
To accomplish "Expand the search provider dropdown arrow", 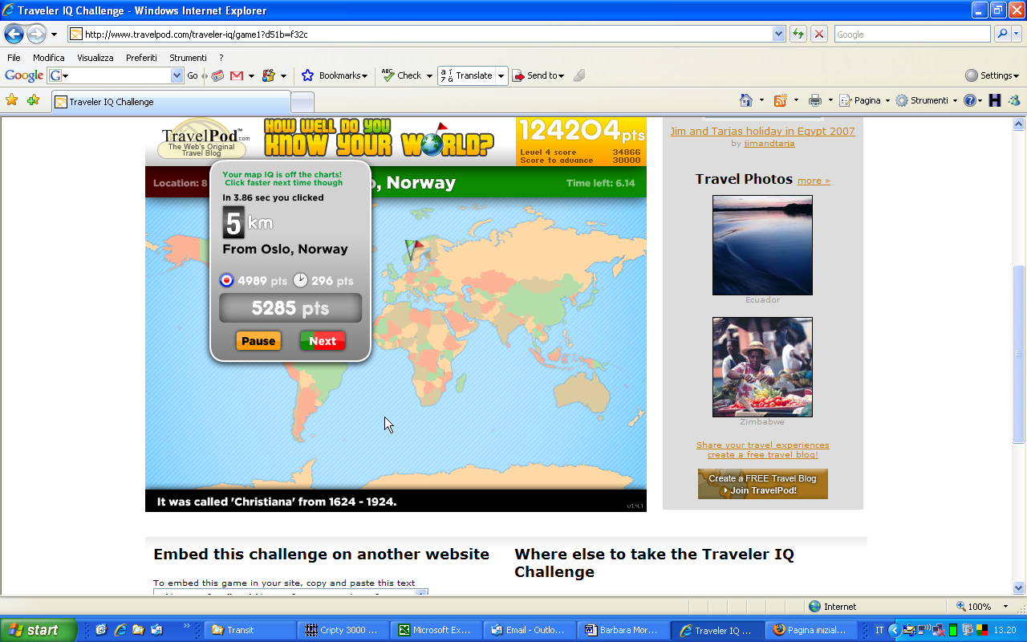I will (1018, 34).
